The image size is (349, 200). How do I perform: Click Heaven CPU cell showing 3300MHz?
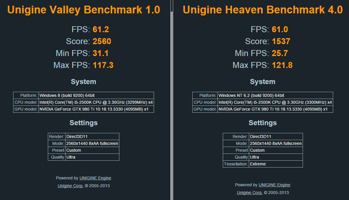[x=275, y=103]
